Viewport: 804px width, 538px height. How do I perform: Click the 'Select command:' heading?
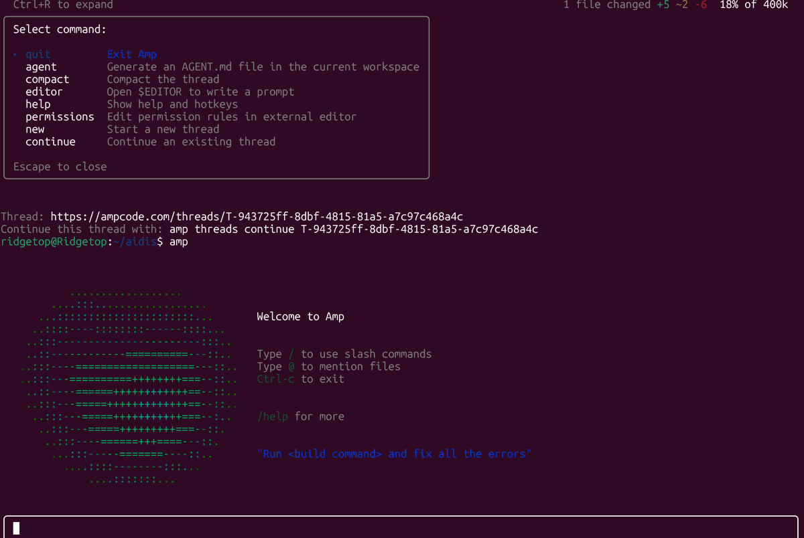coord(60,29)
